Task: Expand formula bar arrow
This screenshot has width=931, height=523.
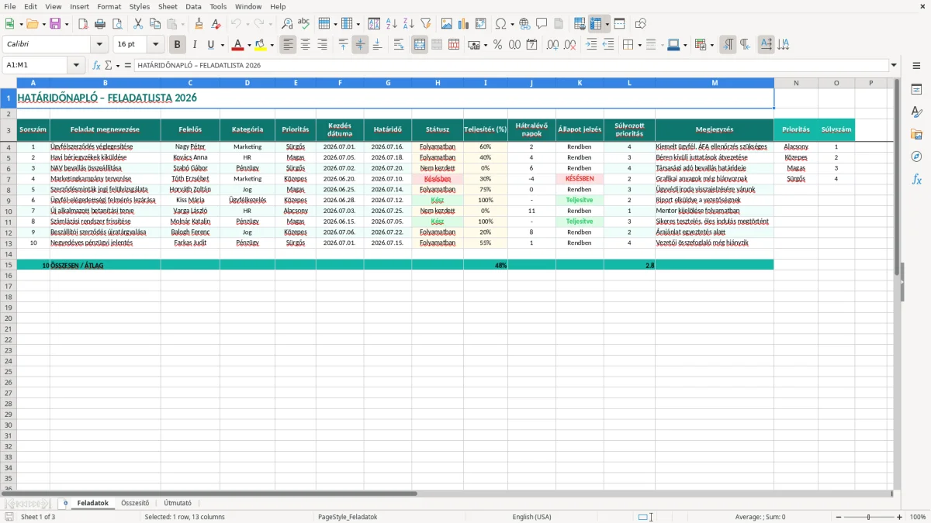Action: [x=894, y=65]
